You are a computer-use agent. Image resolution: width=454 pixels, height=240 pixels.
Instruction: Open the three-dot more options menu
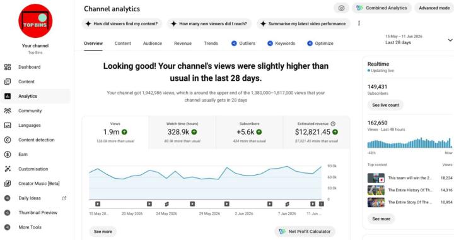coord(359,23)
